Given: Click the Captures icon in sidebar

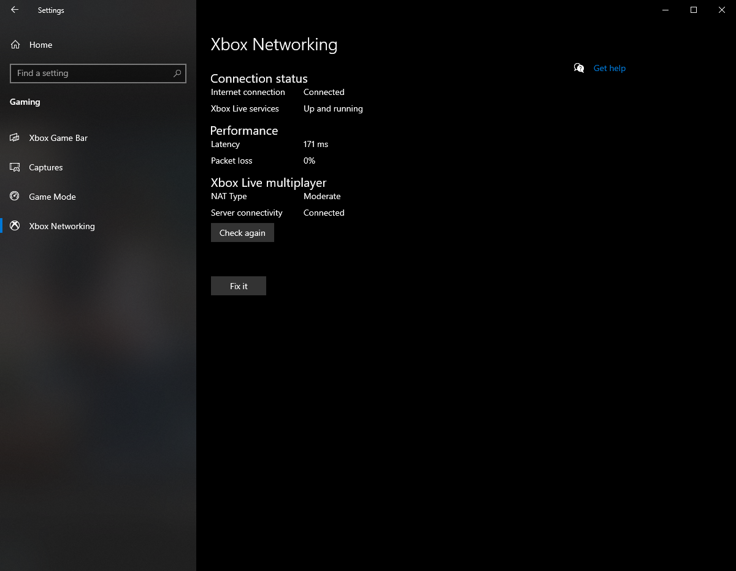Looking at the screenshot, I should click(x=15, y=167).
